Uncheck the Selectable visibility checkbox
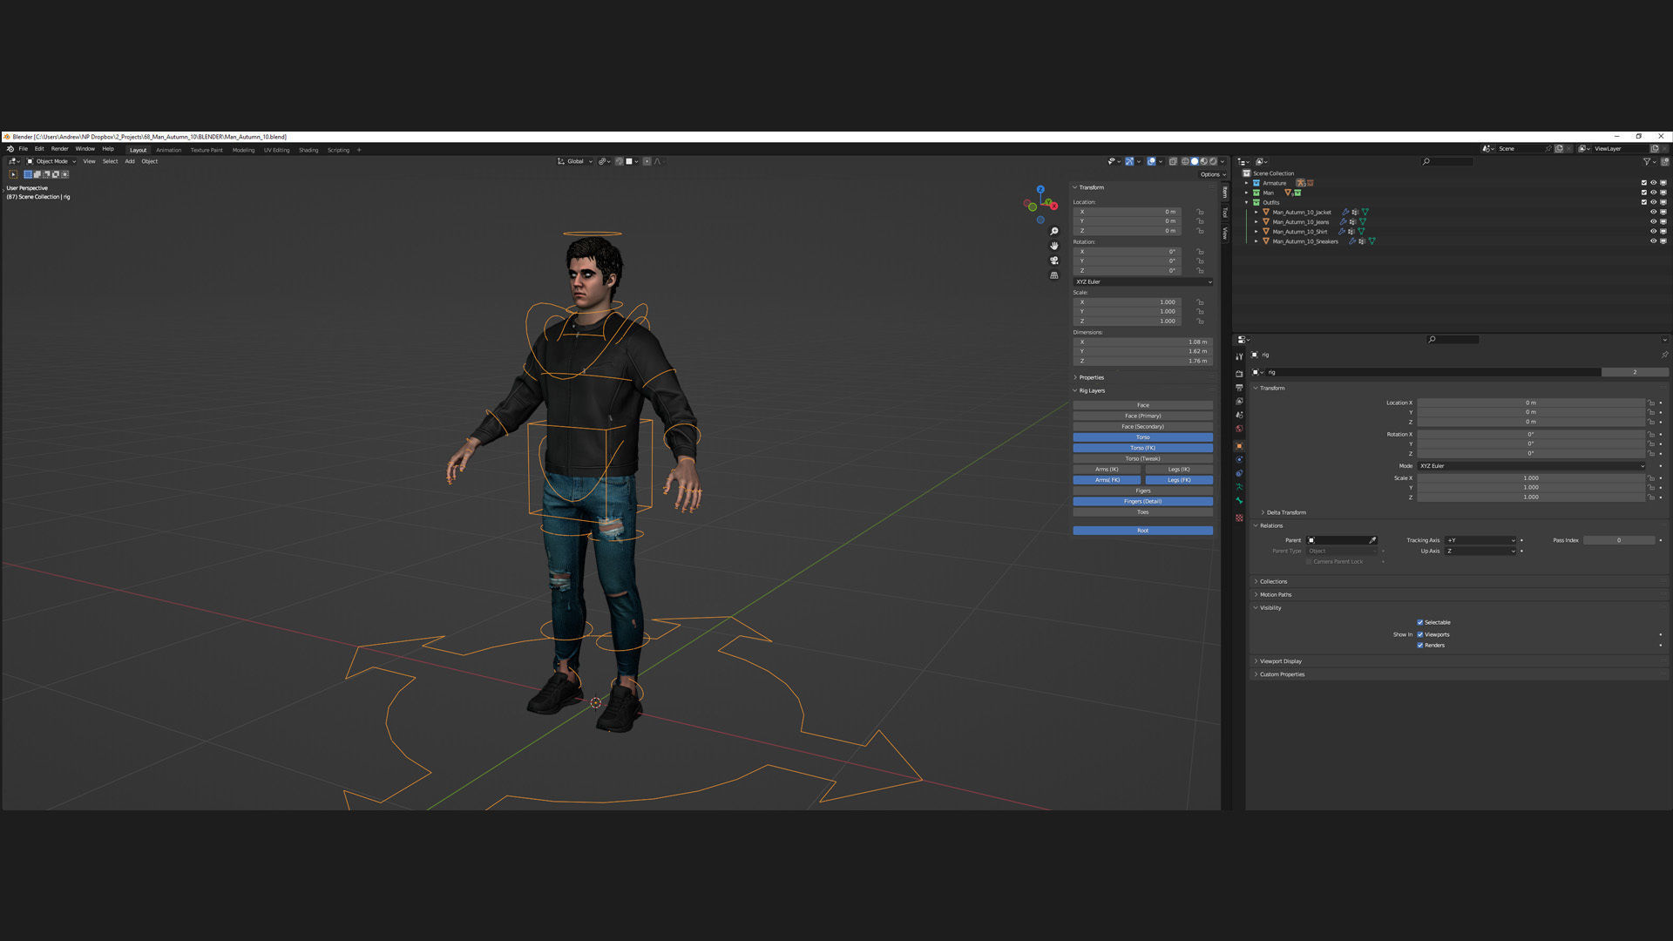This screenshot has width=1673, height=941. (x=1420, y=622)
